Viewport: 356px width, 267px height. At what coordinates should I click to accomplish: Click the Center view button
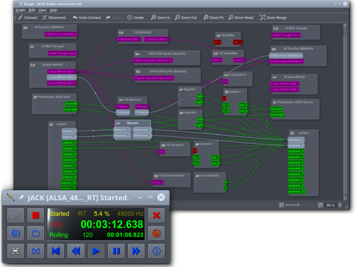136,17
